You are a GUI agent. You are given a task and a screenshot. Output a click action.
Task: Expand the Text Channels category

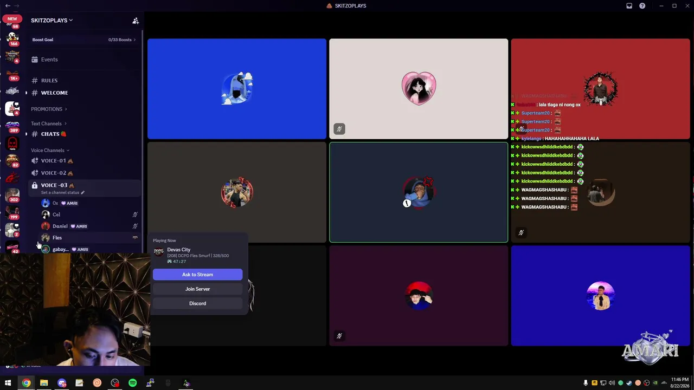point(49,123)
